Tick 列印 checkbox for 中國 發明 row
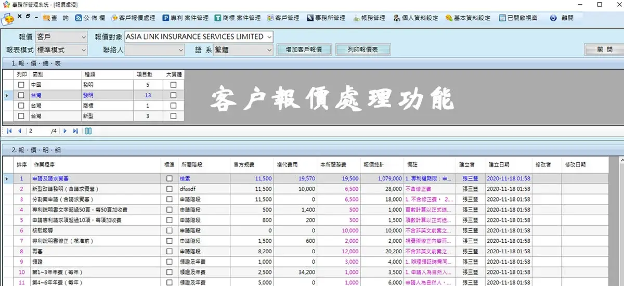Image resolution: width=624 pixels, height=286 pixels. point(21,85)
